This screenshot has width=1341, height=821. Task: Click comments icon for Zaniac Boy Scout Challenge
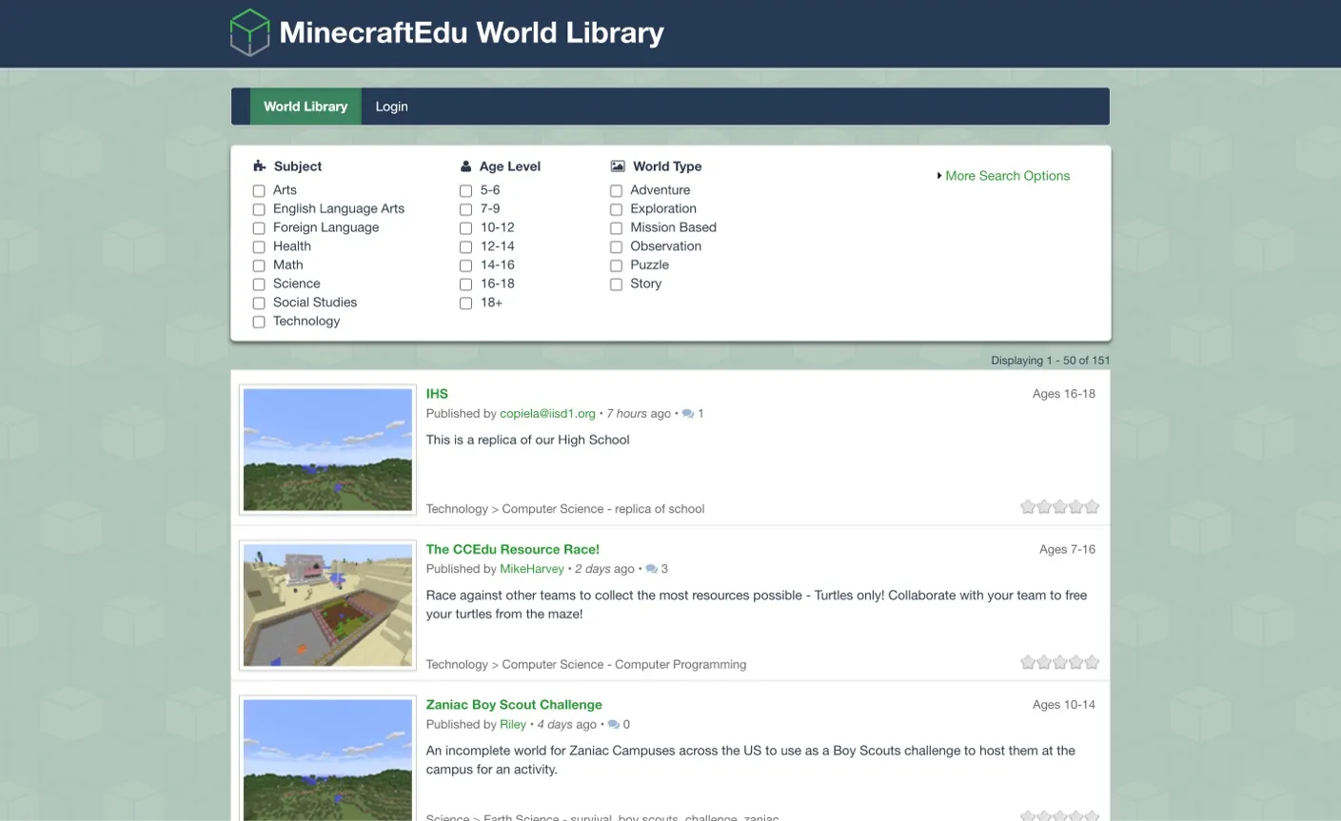[614, 725]
